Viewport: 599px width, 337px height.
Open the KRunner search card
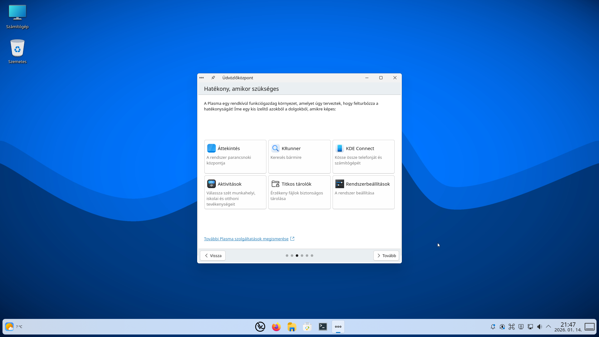tap(299, 156)
